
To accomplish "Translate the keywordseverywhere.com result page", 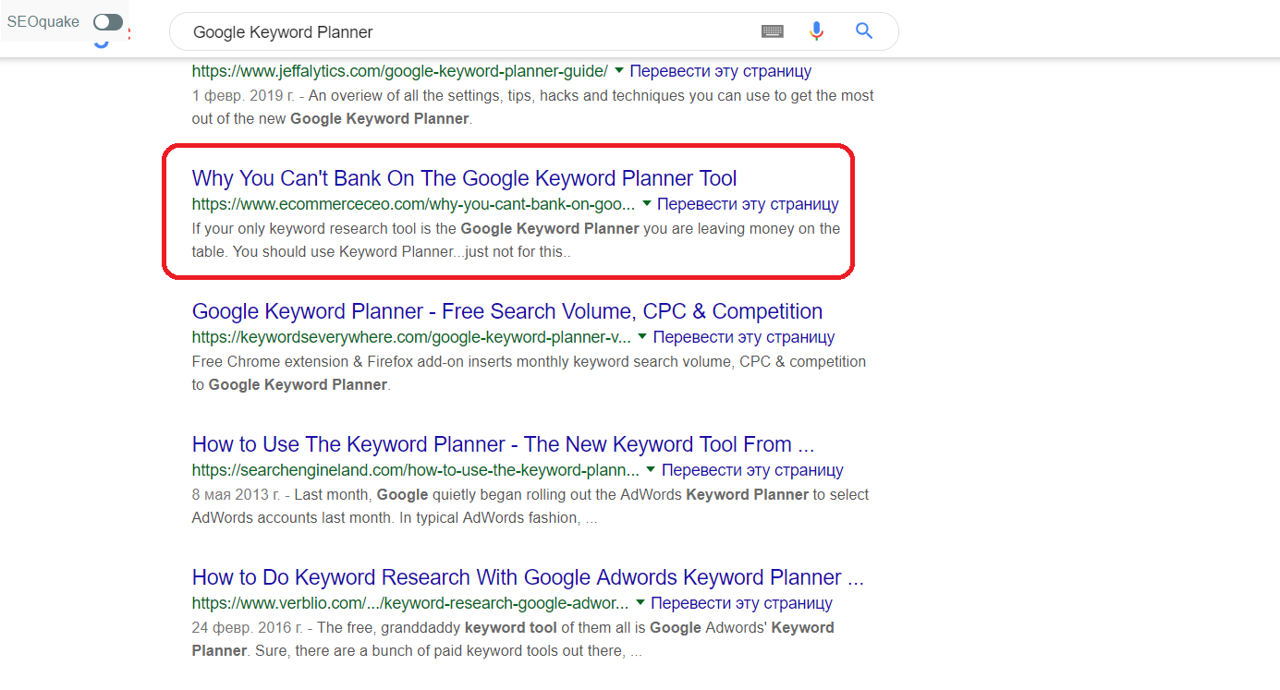I will point(744,337).
